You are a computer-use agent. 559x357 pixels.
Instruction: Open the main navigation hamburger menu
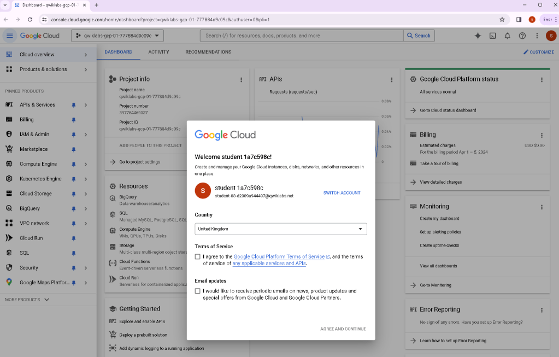coord(10,36)
